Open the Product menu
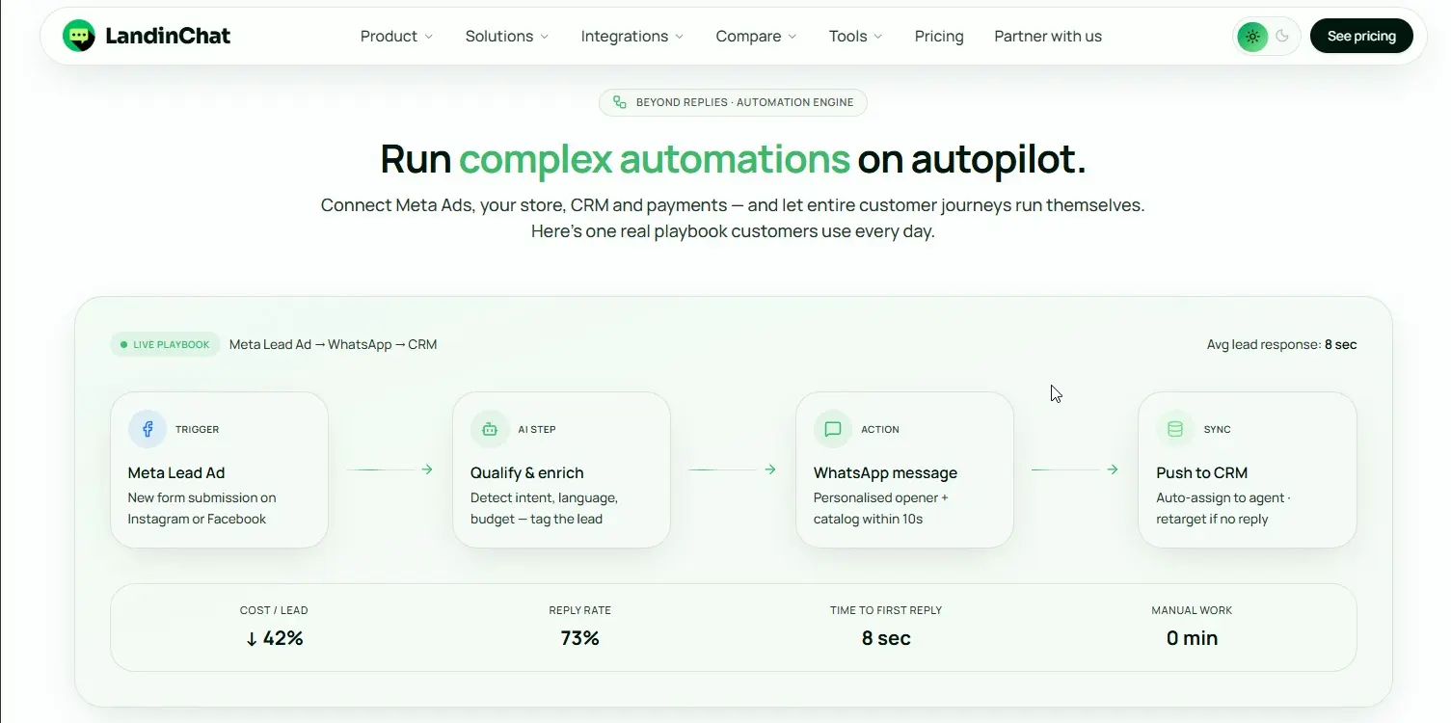This screenshot has height=723, width=1451. [x=396, y=37]
